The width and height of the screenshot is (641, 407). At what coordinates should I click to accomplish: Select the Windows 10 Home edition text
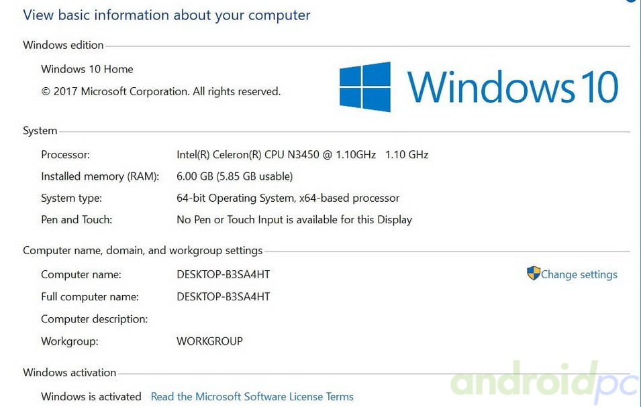87,69
